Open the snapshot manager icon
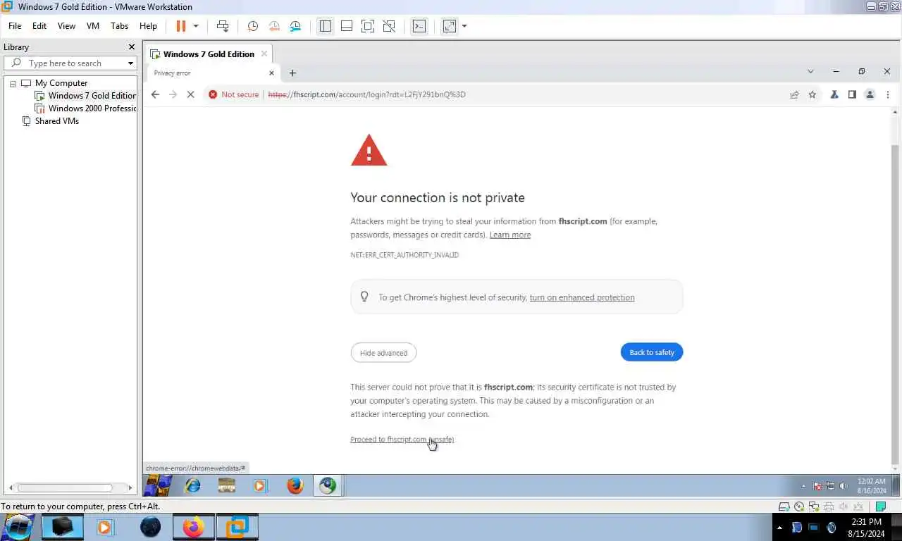 (x=296, y=26)
